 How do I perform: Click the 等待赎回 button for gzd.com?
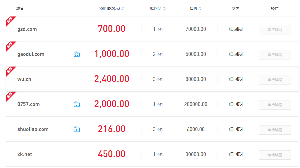coord(275,30)
